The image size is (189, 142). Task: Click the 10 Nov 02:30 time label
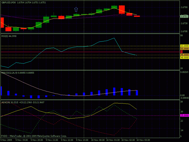click(128, 140)
